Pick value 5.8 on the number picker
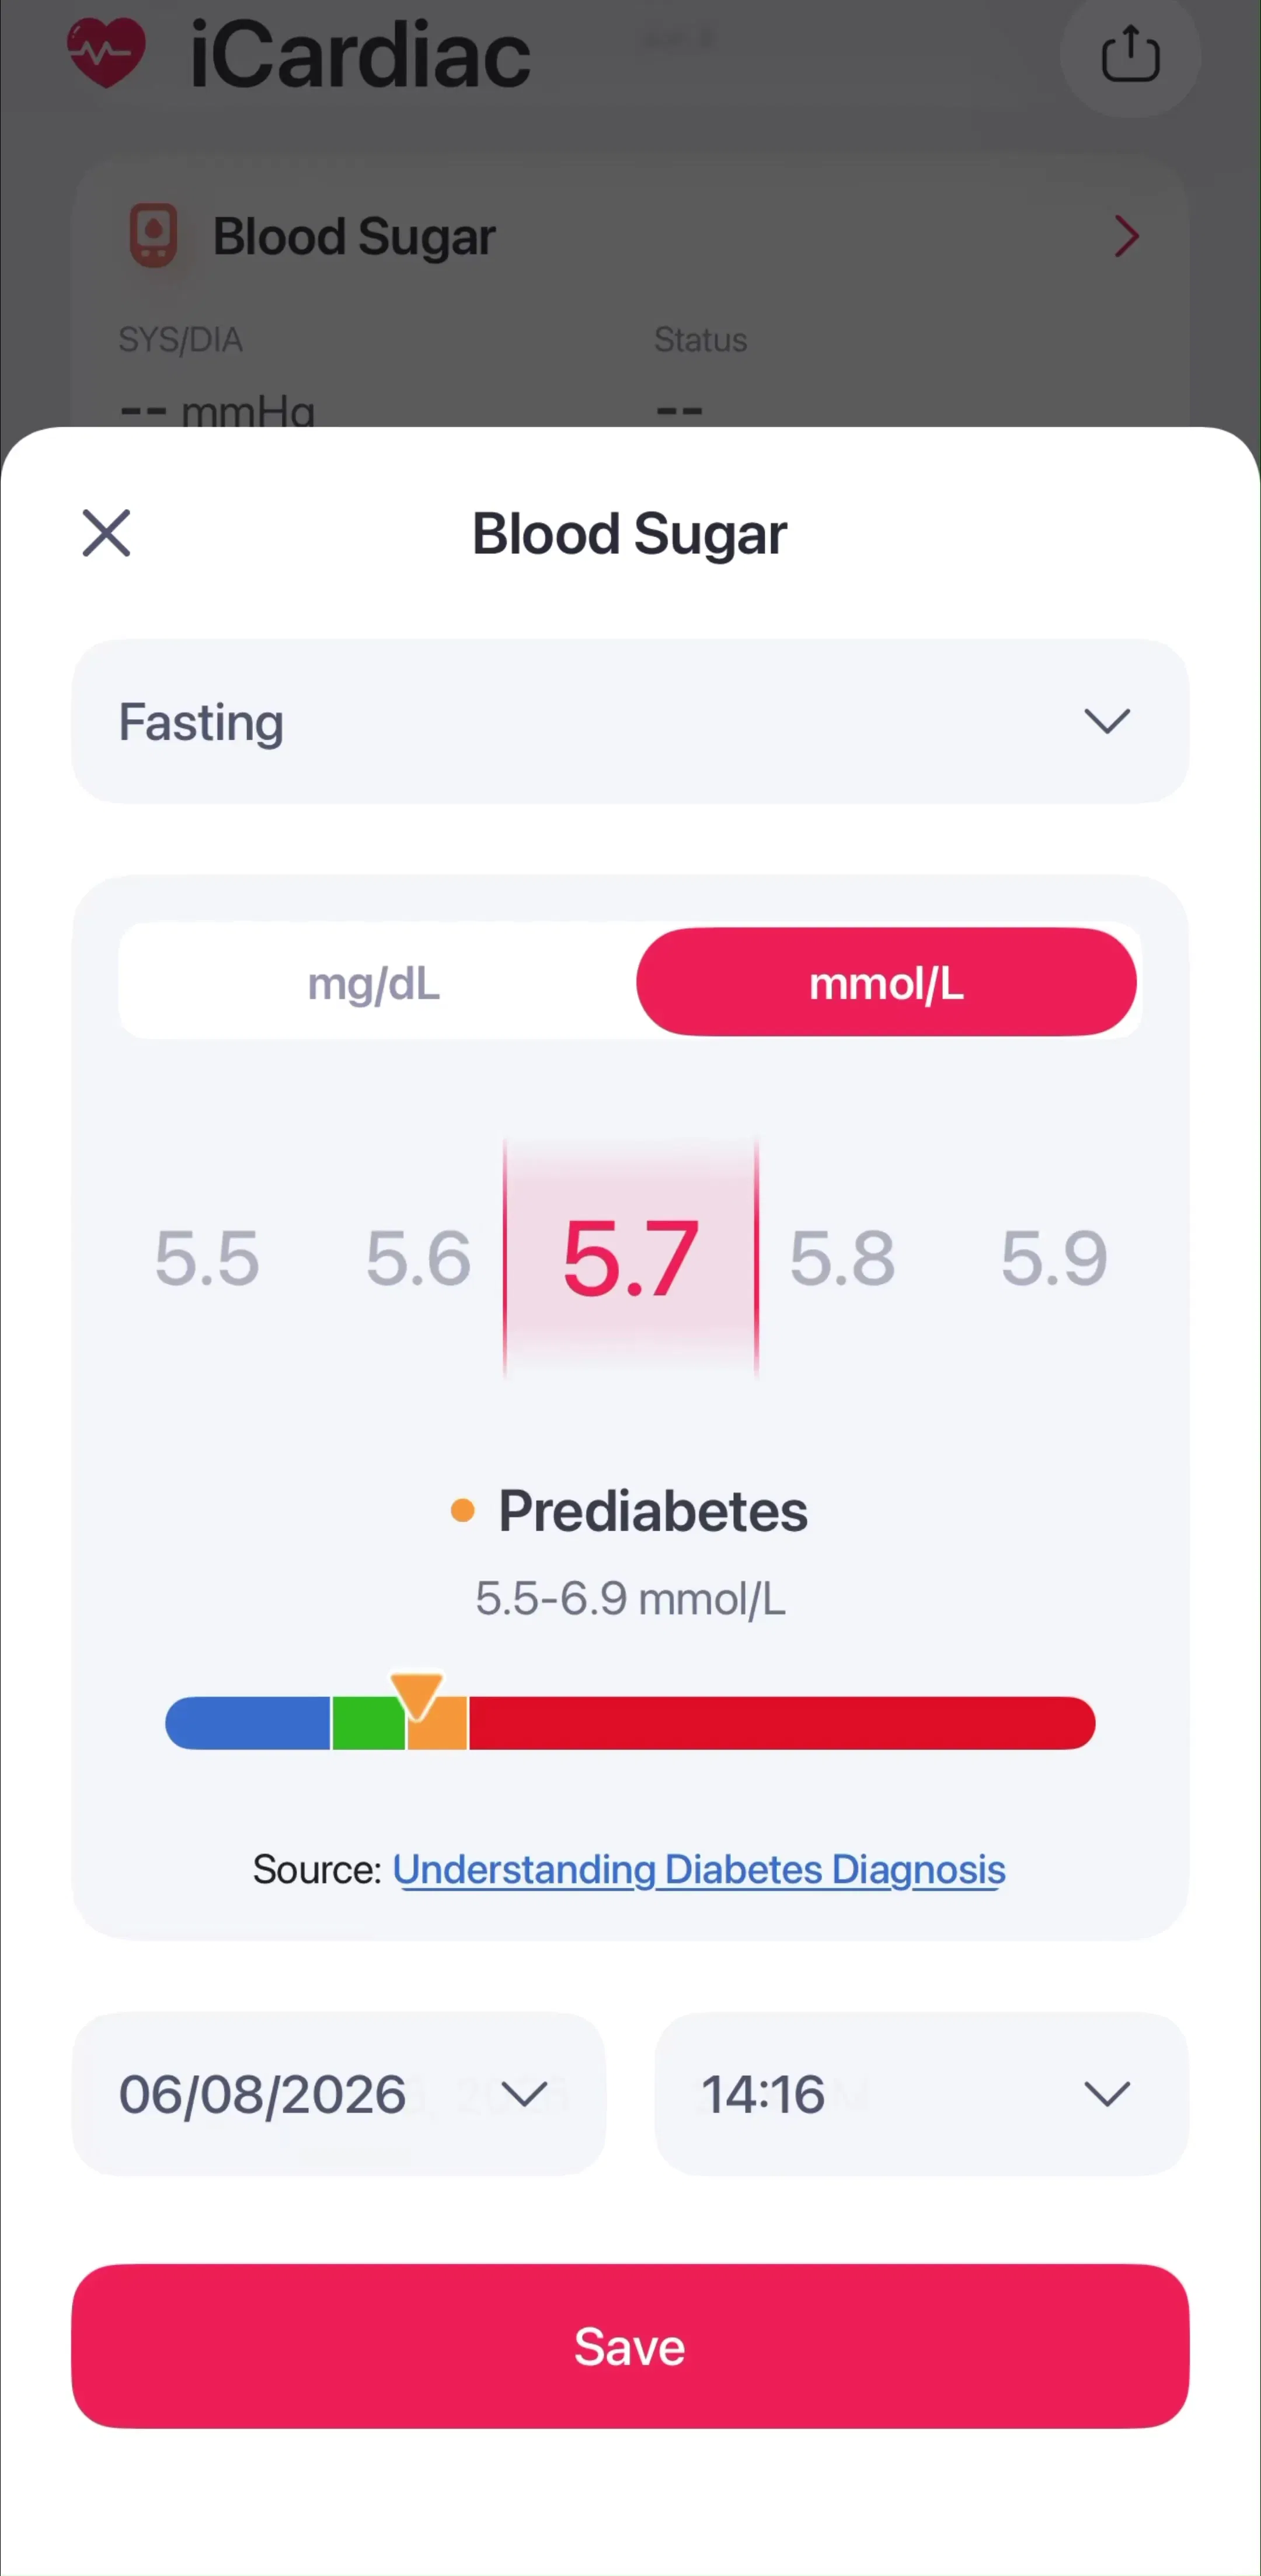1261x2576 pixels. tap(842, 1257)
